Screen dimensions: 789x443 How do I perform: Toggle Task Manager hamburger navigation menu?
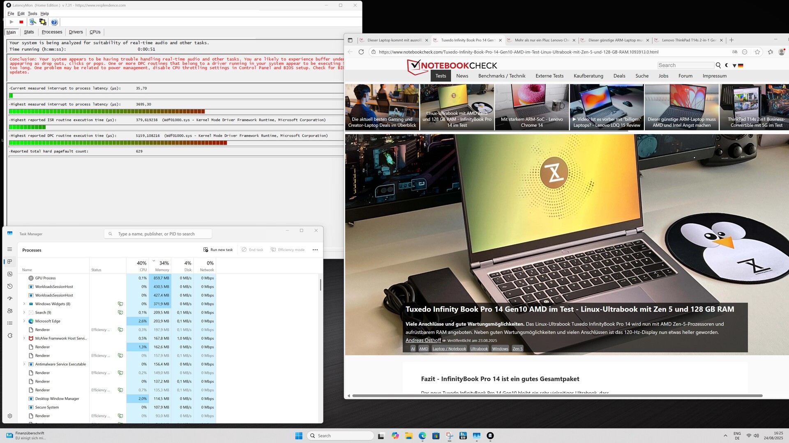10,249
